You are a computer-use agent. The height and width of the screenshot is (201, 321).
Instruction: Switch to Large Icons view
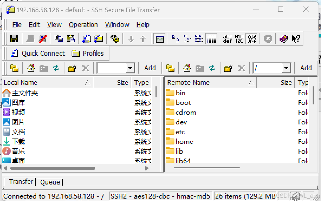pyautogui.click(x=175, y=38)
